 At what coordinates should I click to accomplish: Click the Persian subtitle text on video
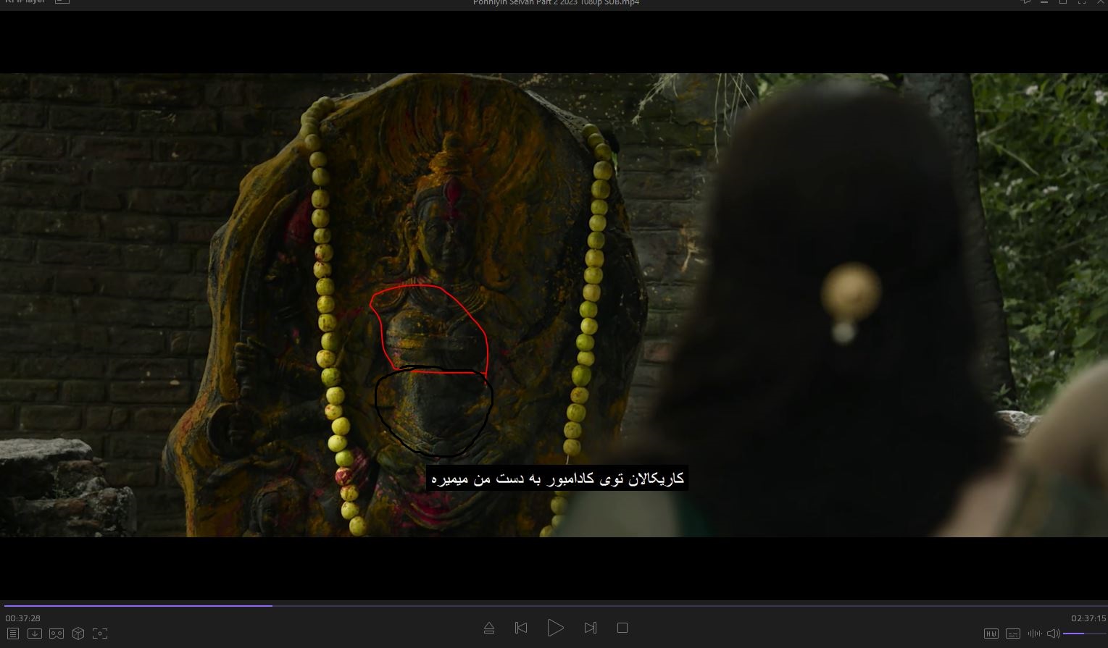[x=557, y=479]
